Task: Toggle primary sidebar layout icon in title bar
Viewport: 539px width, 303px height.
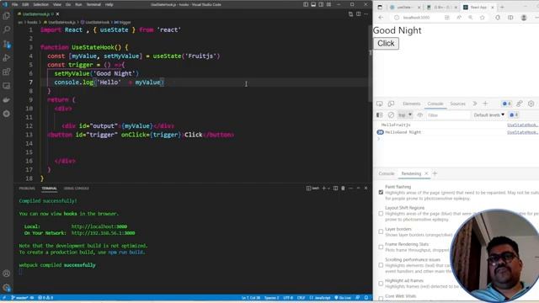Action: click(306, 4)
